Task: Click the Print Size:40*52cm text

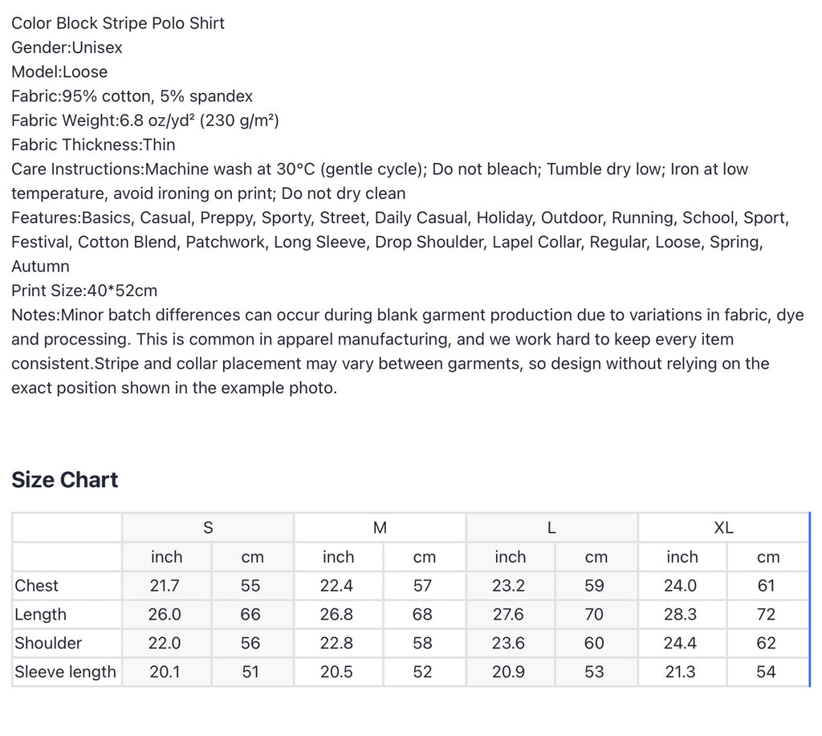Action: point(84,291)
